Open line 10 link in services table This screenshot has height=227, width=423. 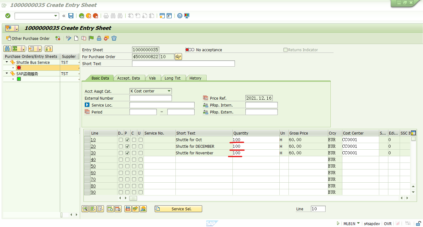93,140
